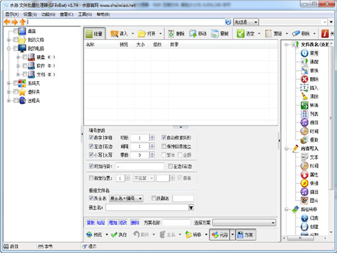Click the scheme name input field
Screen dimensions: 337x253
[x=177, y=223]
